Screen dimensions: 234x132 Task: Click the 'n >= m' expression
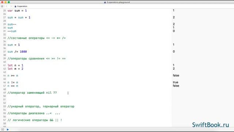[13, 76]
